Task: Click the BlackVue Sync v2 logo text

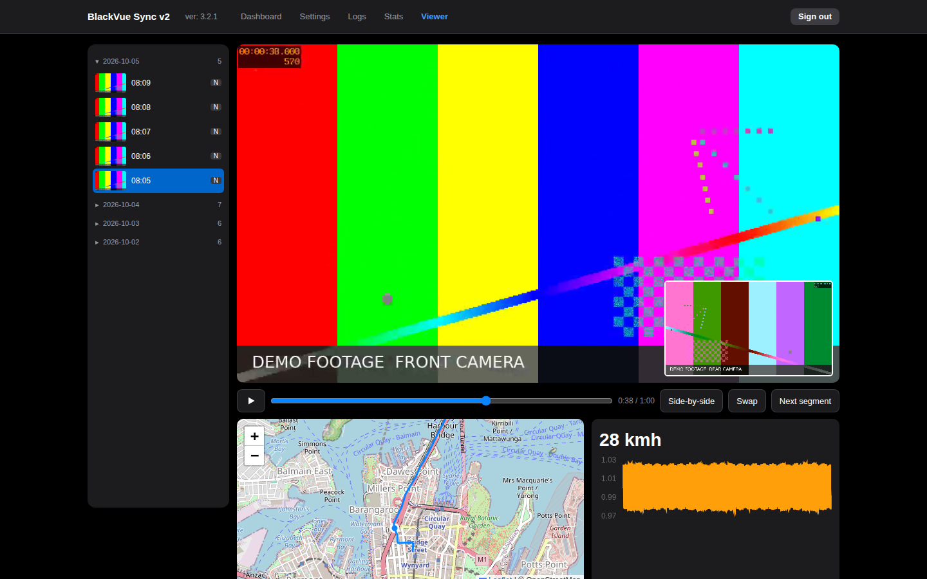Action: [x=129, y=17]
